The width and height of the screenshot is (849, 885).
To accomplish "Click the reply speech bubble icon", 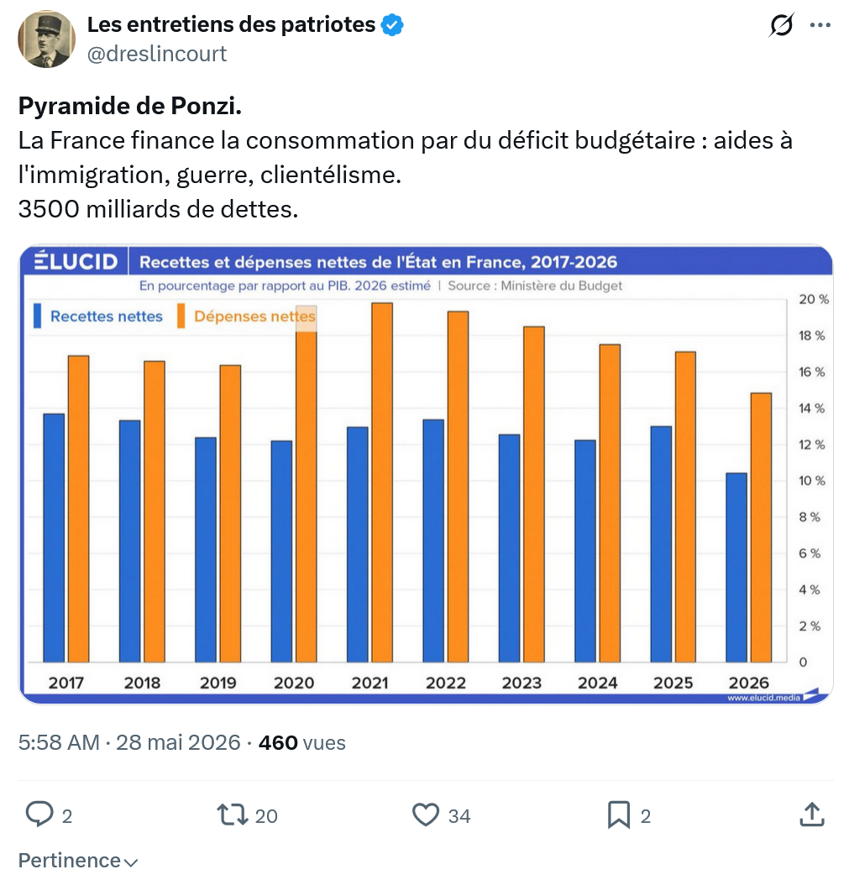I will click(x=39, y=814).
